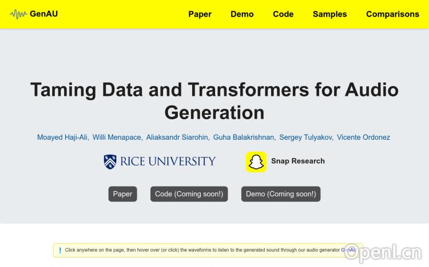Click the Code (Coming soon!) button
Image resolution: width=429 pixels, height=267 pixels.
pyautogui.click(x=189, y=194)
